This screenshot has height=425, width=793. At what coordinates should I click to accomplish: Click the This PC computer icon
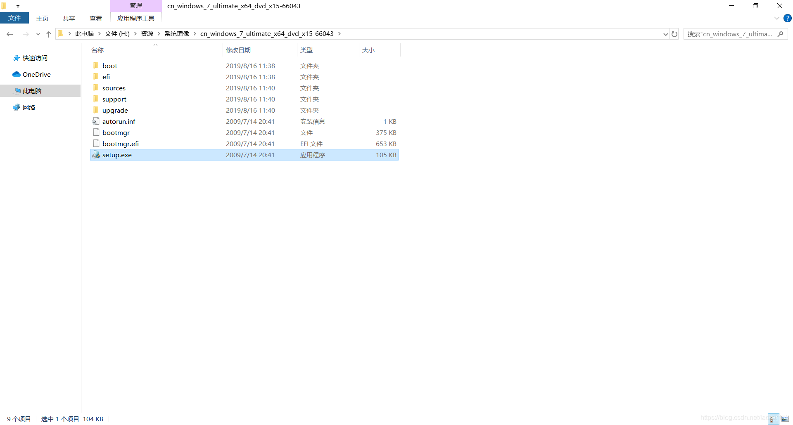(17, 91)
